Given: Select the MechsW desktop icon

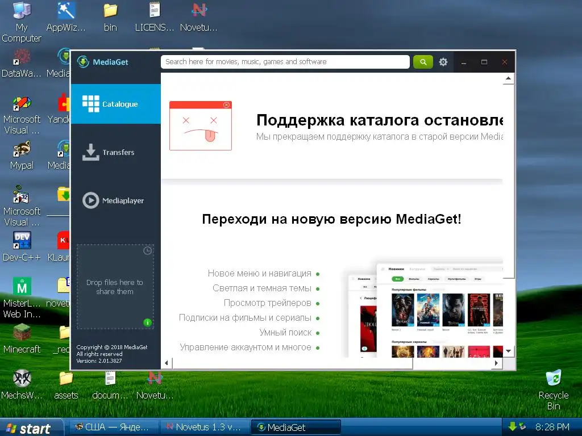Looking at the screenshot, I should (x=22, y=384).
